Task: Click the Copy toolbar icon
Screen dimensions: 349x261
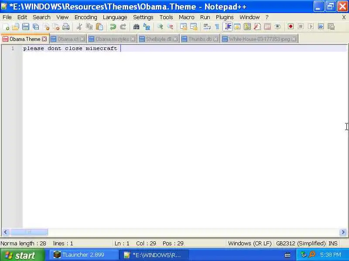Action: (89, 27)
